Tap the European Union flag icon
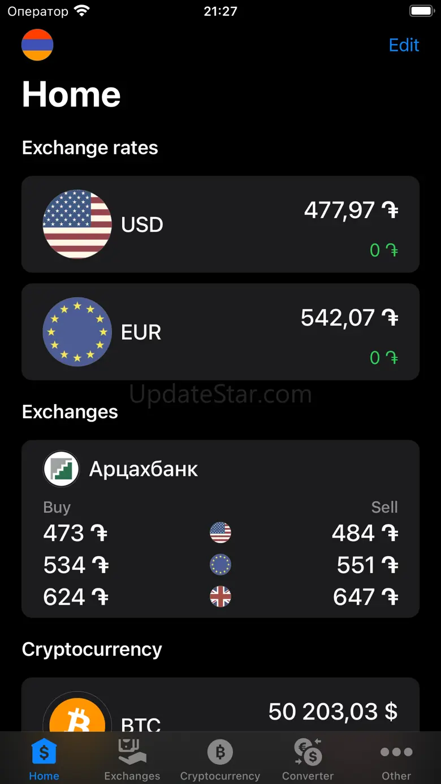Screen dimensions: 441x784 [x=77, y=332]
